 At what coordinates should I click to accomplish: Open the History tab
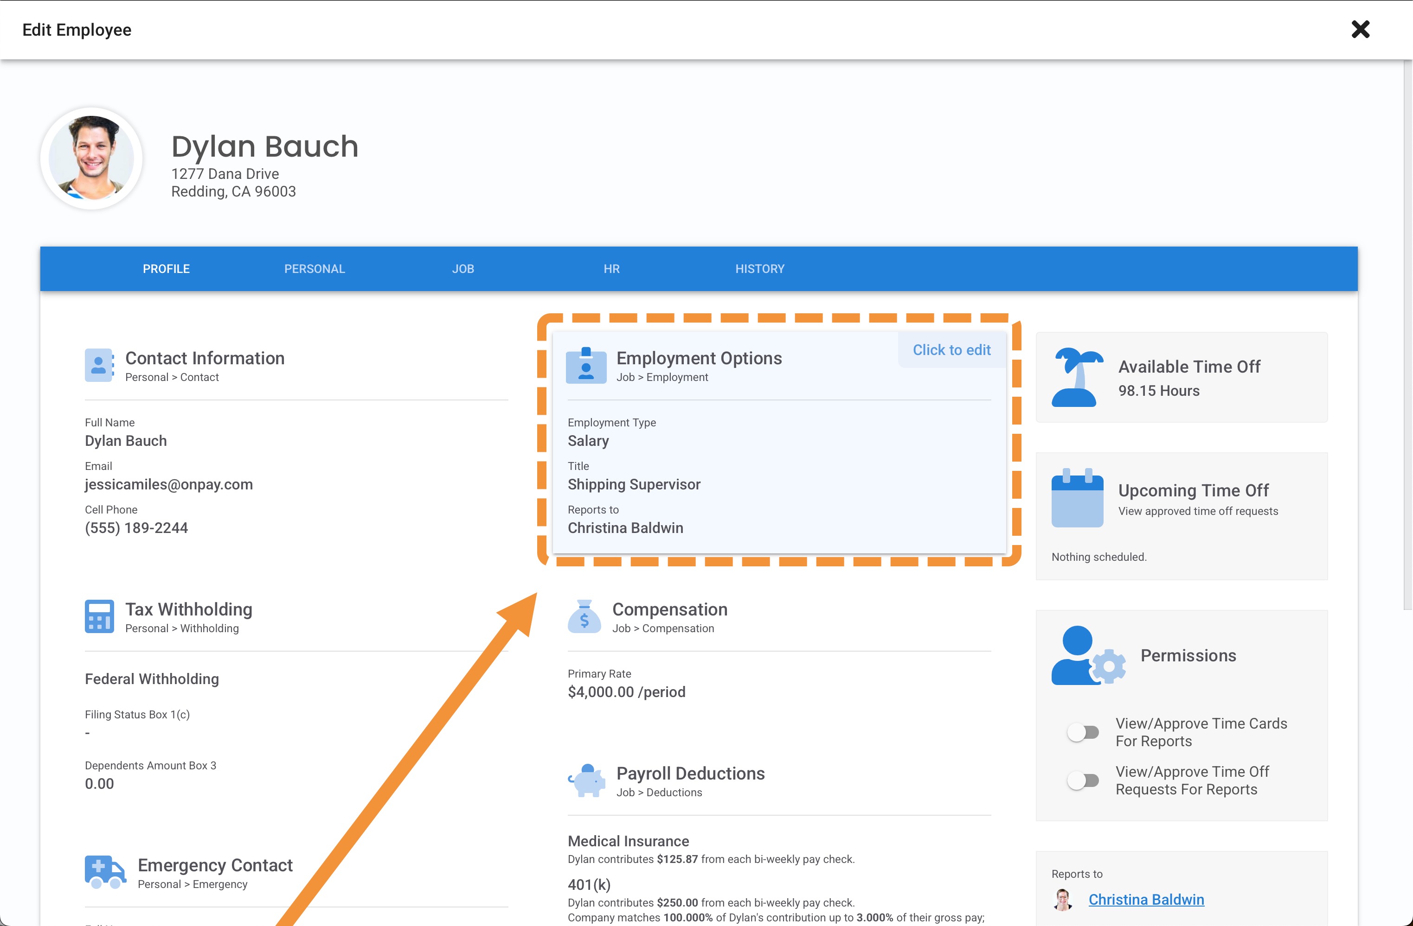(x=760, y=269)
